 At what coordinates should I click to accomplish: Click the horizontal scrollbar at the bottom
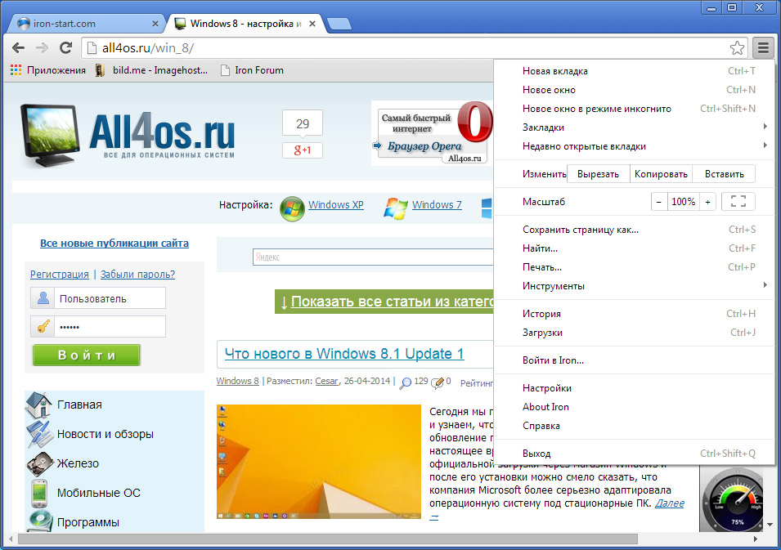pos(328,539)
